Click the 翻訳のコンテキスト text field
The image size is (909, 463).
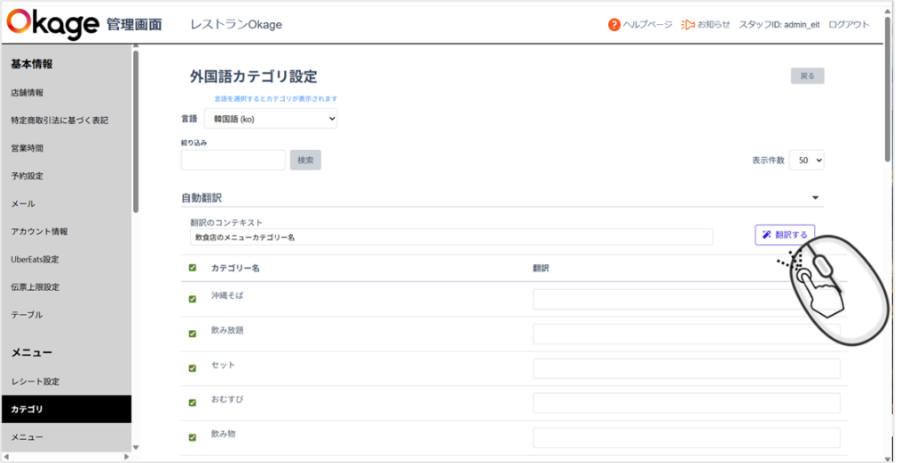[x=451, y=238]
